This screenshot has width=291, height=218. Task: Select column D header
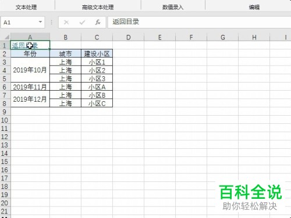tap(128, 37)
